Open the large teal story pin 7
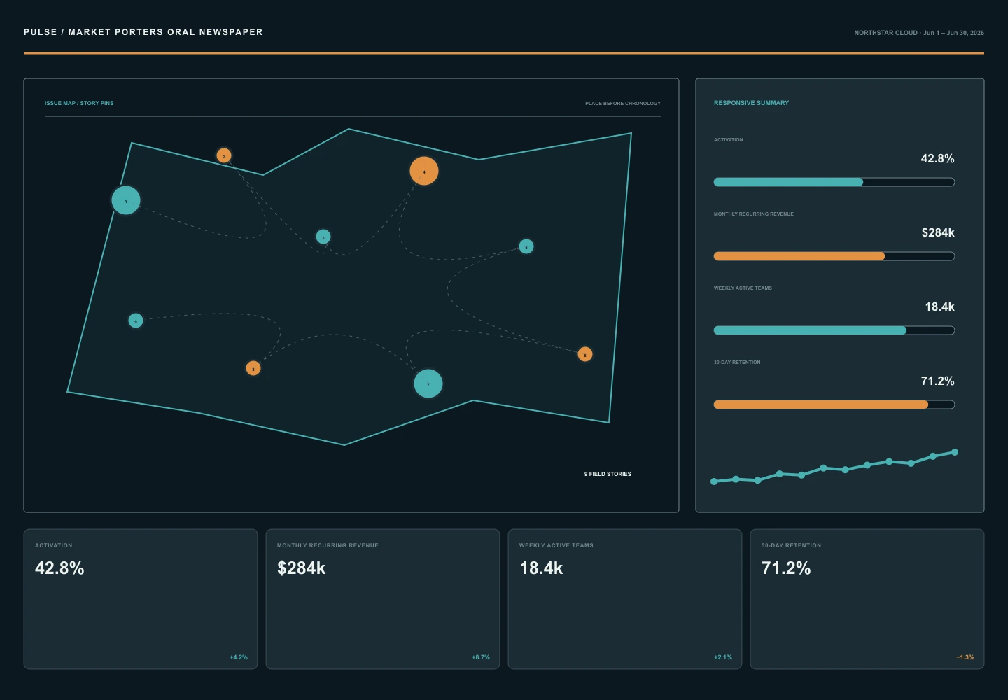The width and height of the screenshot is (1008, 700). click(x=428, y=384)
